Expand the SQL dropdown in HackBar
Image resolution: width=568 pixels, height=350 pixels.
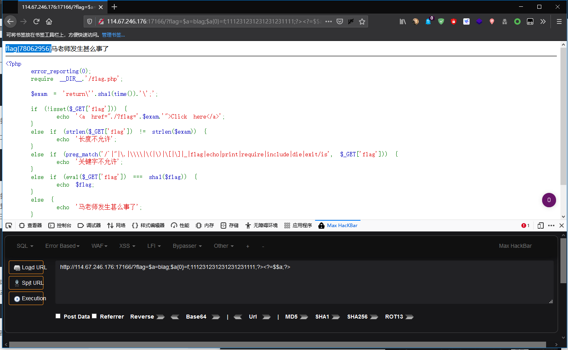point(25,246)
